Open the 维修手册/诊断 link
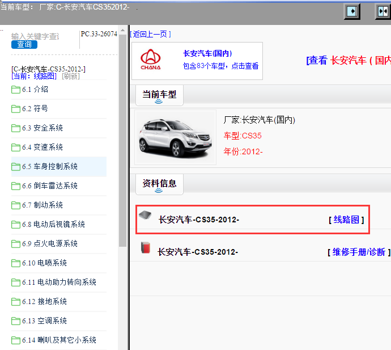 coord(359,252)
